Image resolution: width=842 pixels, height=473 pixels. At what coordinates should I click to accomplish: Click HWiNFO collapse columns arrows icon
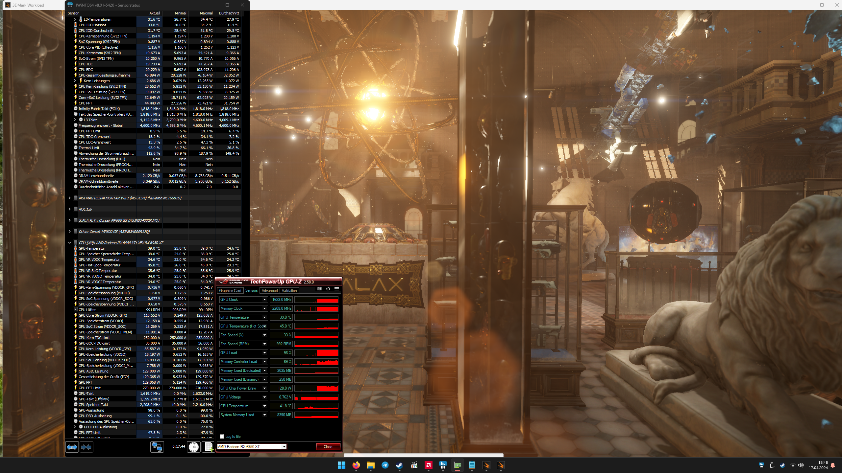pos(87,447)
